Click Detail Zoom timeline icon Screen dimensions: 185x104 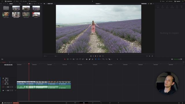coord(106,59)
